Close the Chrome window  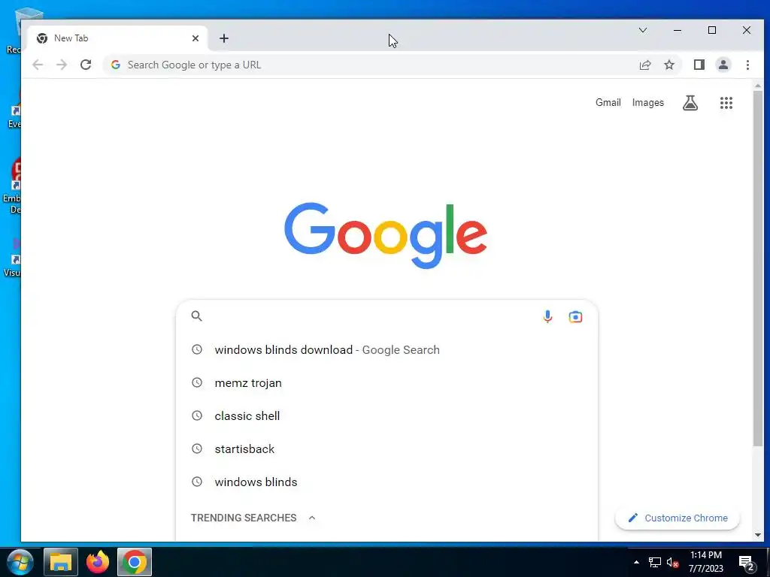[747, 30]
